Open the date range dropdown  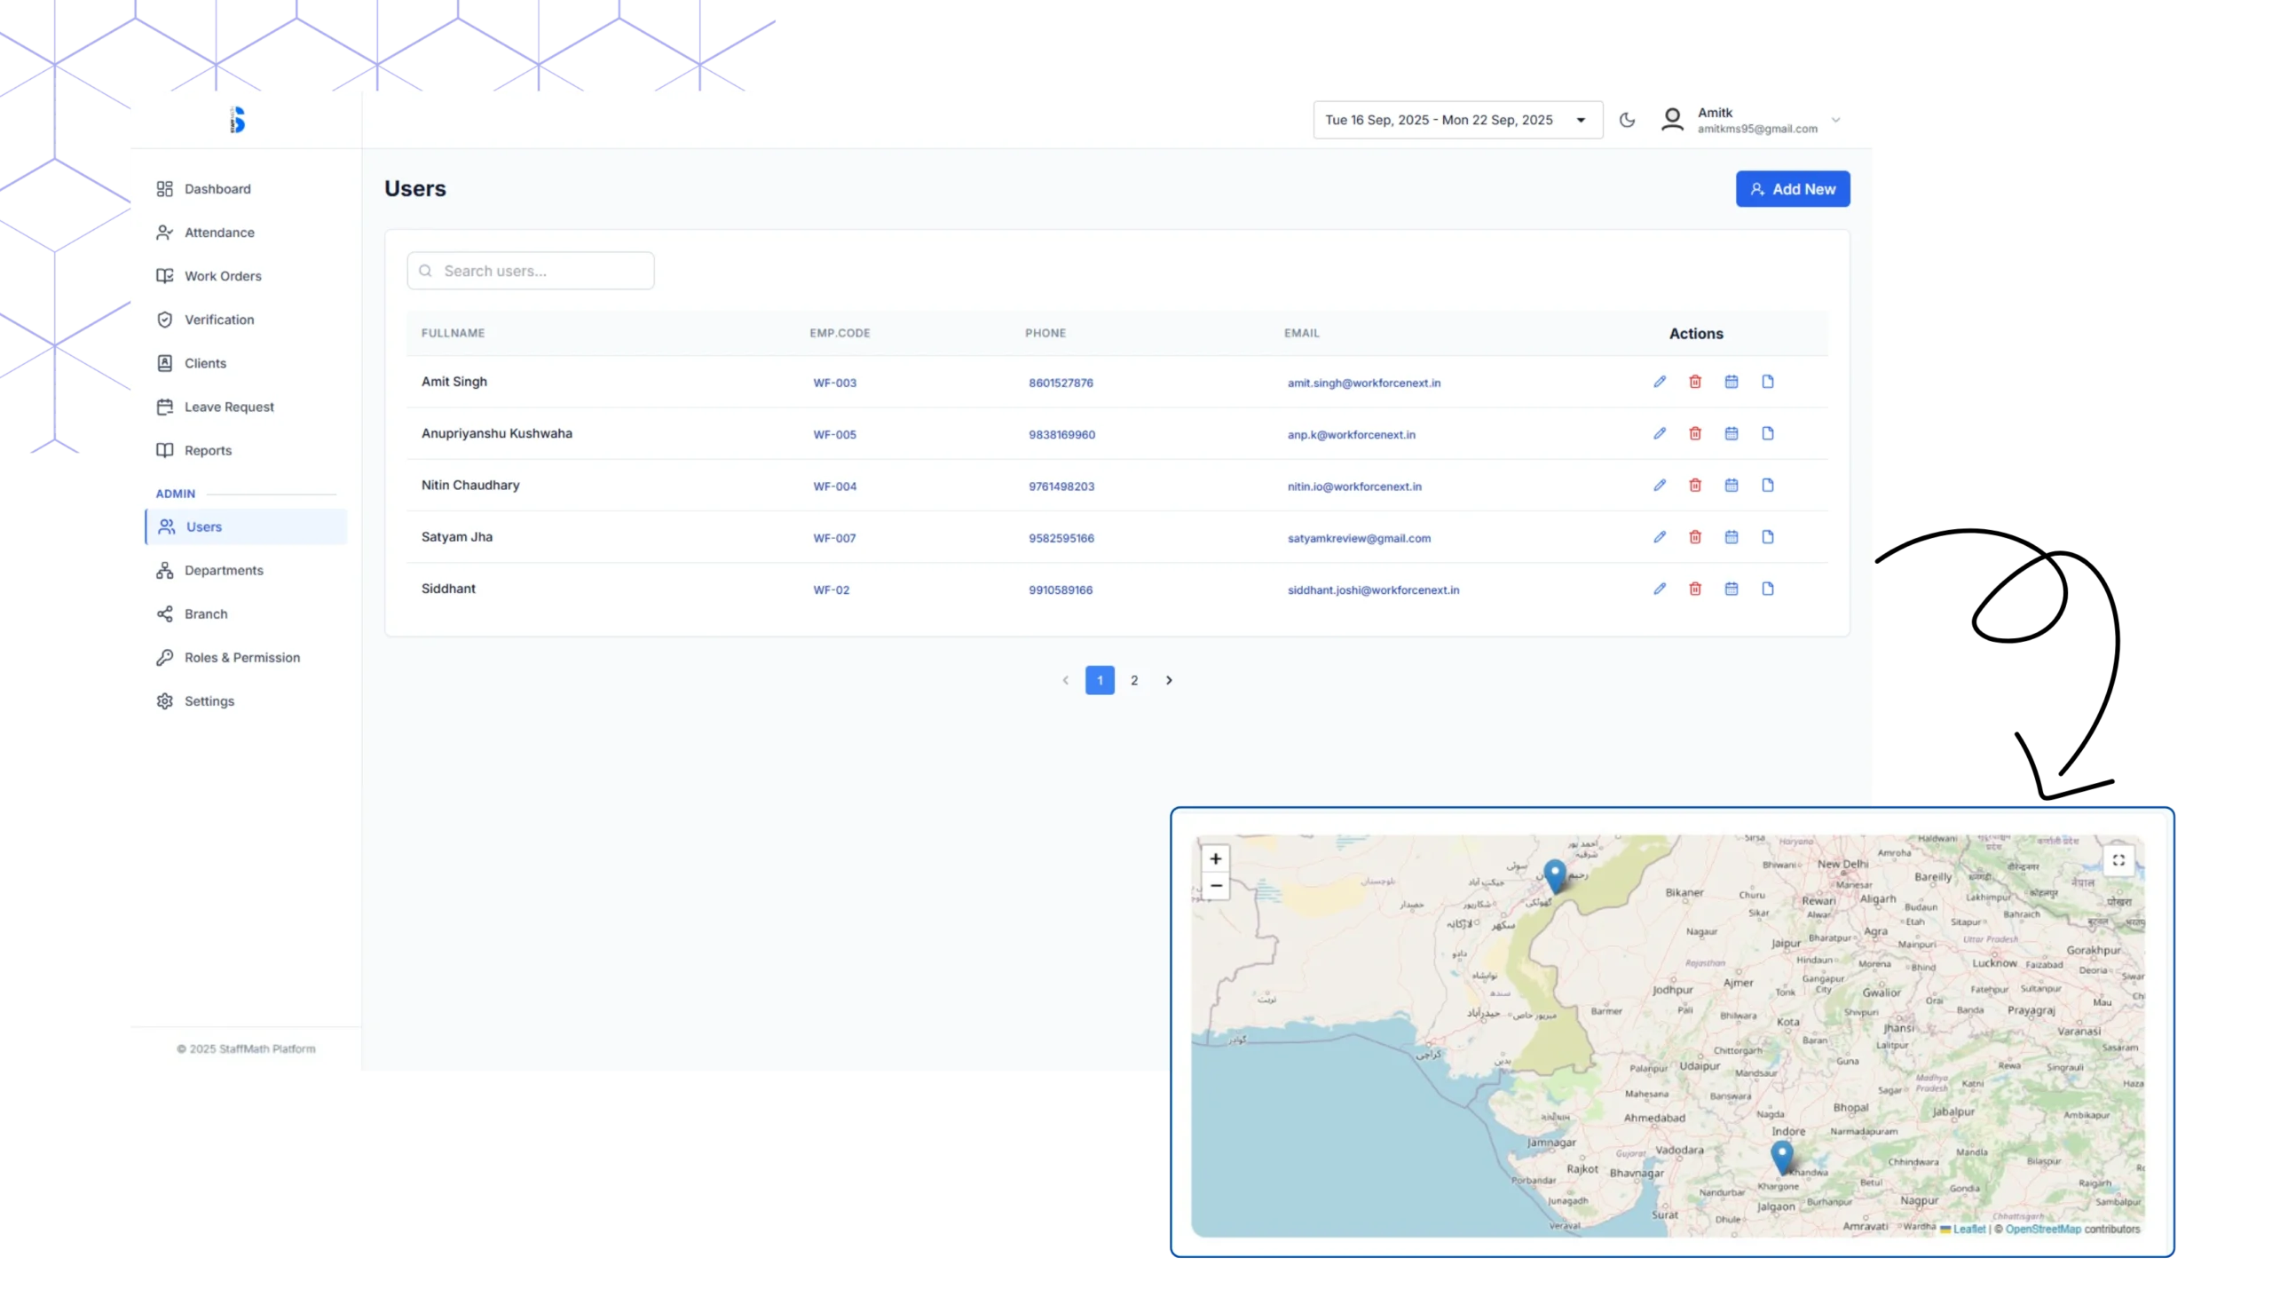[x=1457, y=120]
